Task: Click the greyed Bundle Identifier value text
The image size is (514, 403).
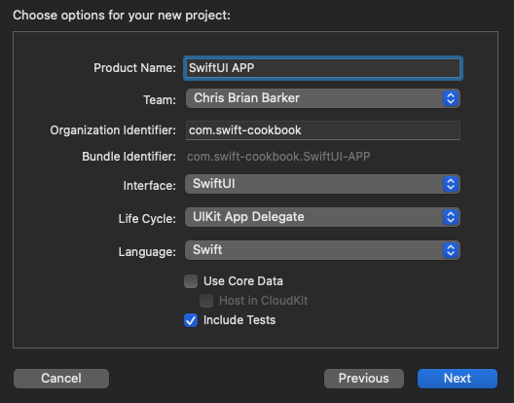Action: tap(278, 157)
